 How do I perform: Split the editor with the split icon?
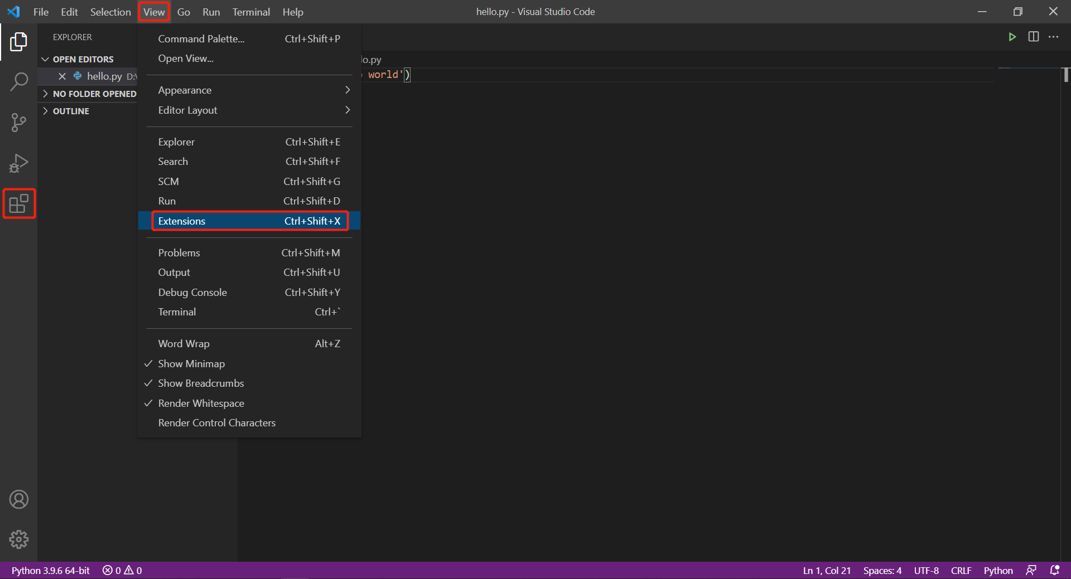click(1033, 37)
